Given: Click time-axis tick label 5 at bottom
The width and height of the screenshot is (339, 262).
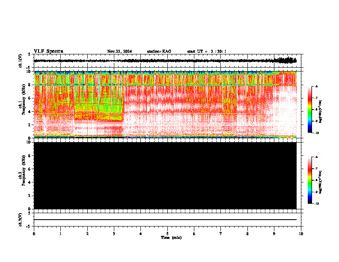Looking at the screenshot, I should pyautogui.click(x=167, y=234).
